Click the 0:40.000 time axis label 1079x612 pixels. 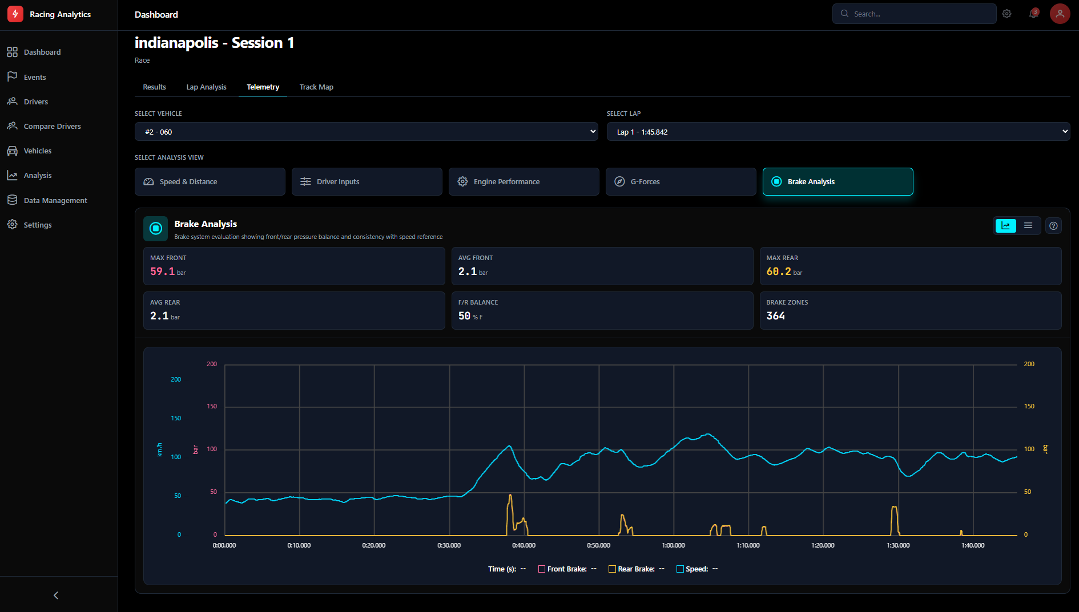click(524, 545)
